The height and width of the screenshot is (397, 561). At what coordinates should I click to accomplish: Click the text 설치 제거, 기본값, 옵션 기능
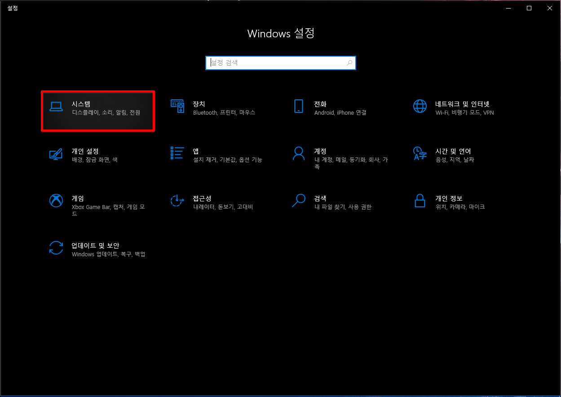pos(228,160)
